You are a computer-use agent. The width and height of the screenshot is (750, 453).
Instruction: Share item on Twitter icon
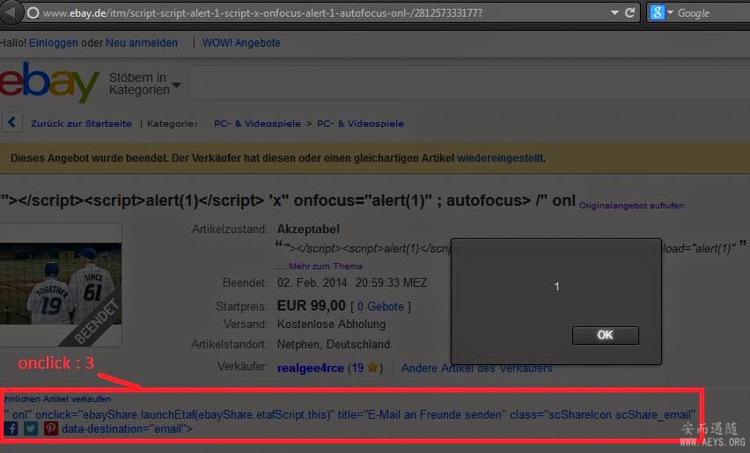point(31,428)
